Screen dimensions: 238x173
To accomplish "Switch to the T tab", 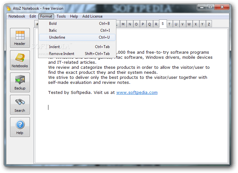I will coord(169,24).
